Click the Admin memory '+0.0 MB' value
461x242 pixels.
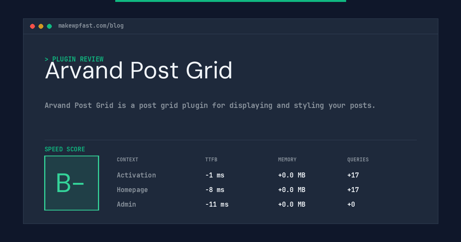tap(292, 204)
